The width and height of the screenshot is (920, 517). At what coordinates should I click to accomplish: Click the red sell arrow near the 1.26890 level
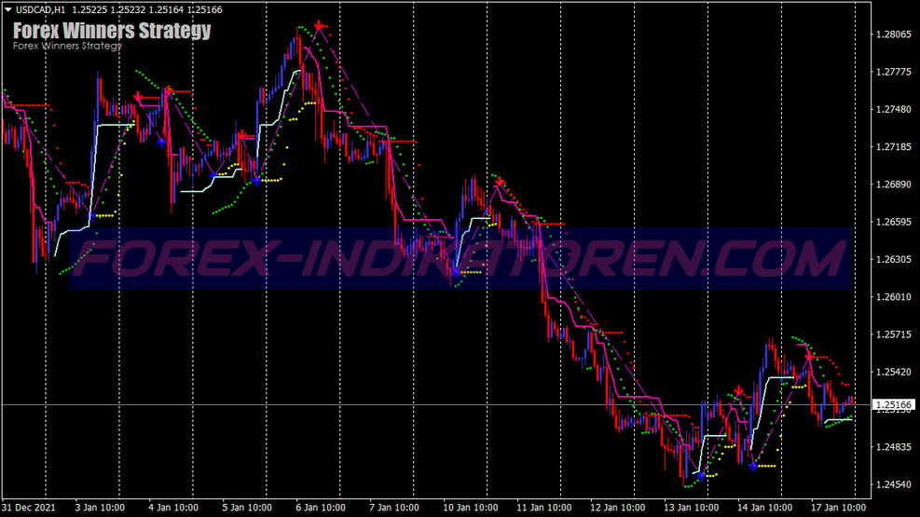(x=500, y=181)
